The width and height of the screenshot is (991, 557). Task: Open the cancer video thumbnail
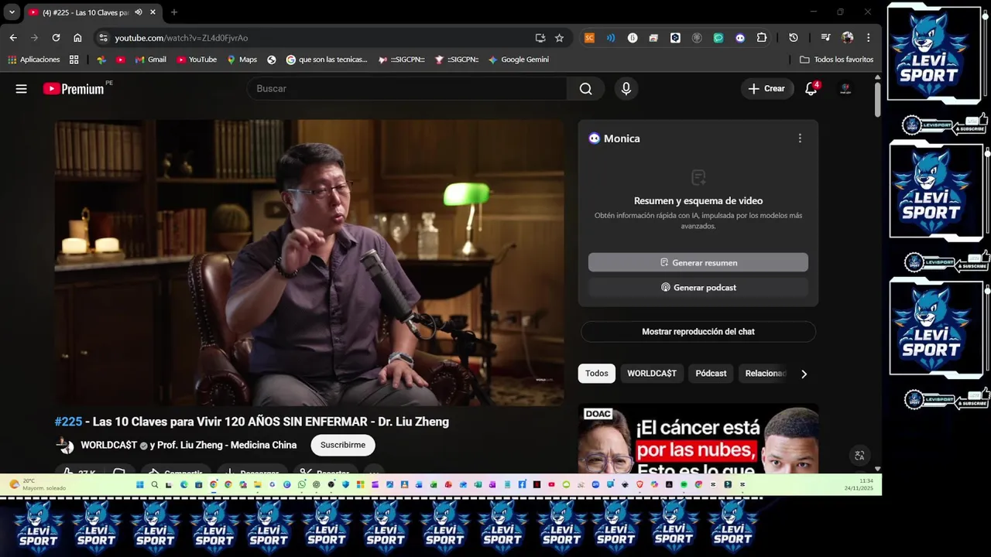[x=698, y=439]
